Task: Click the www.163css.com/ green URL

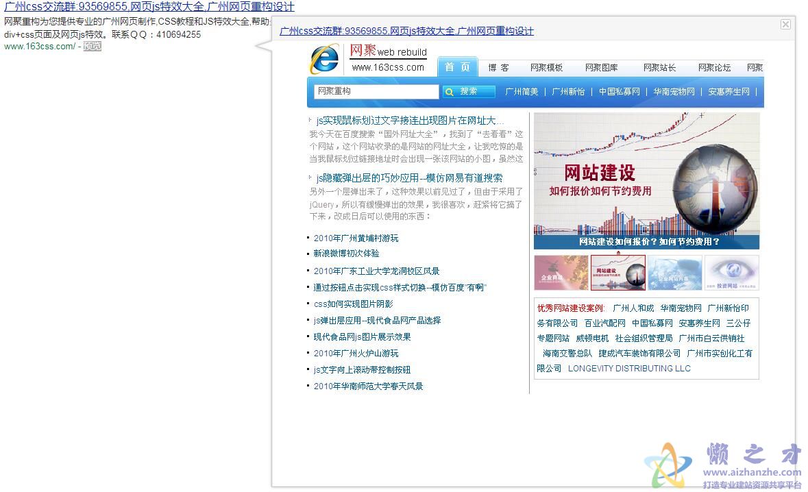Action: [x=40, y=47]
